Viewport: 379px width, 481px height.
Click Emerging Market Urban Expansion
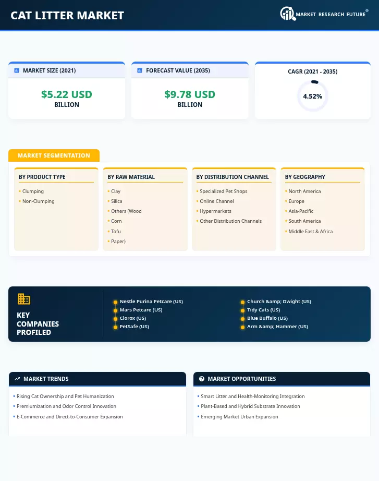pos(239,417)
